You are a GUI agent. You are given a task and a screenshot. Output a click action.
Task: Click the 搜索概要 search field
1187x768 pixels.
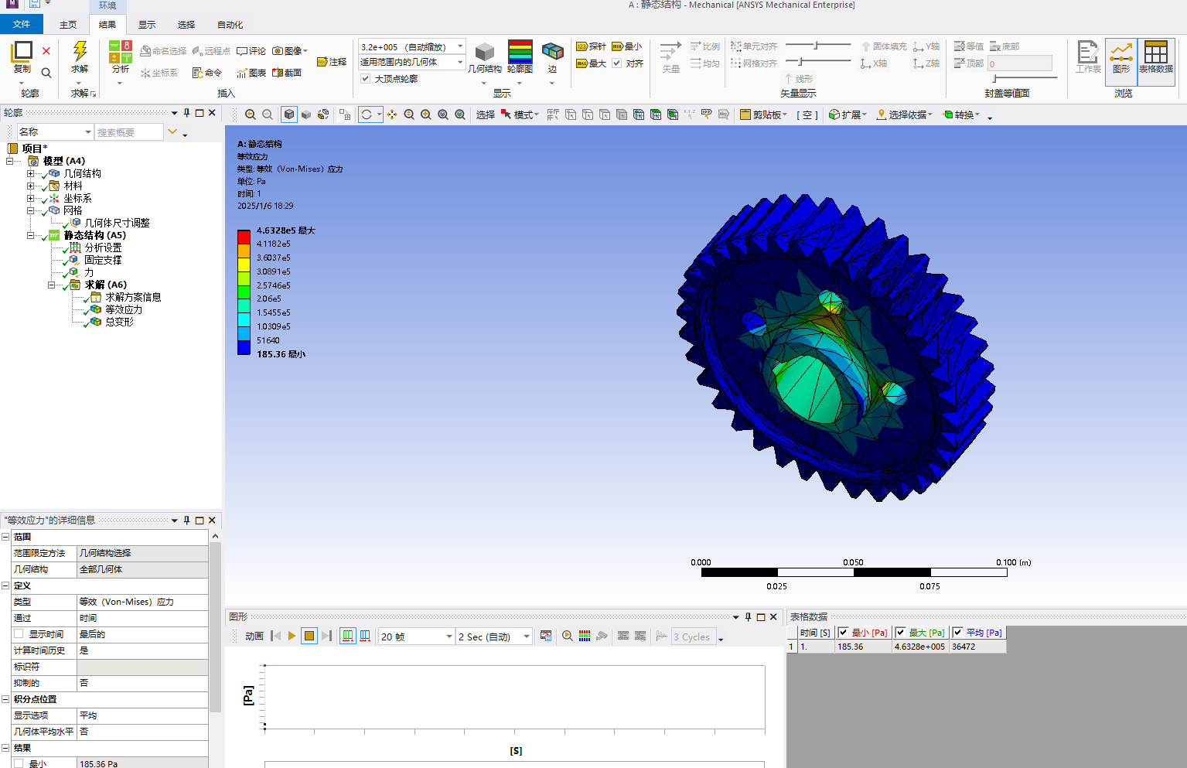click(129, 132)
